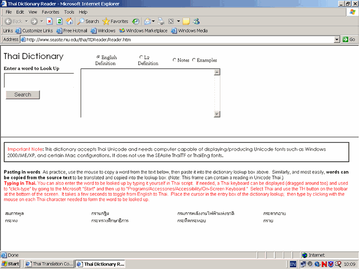Viewport: 359px width, 269px height.
Task: Click the Print icon
Action: [161, 21]
